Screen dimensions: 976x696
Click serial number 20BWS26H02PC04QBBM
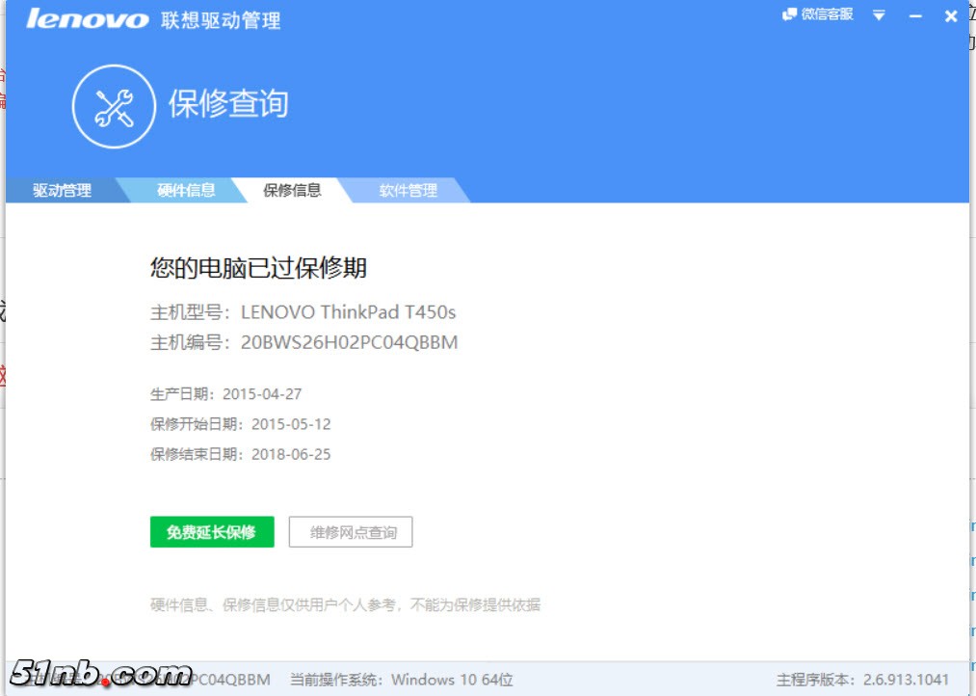point(349,342)
